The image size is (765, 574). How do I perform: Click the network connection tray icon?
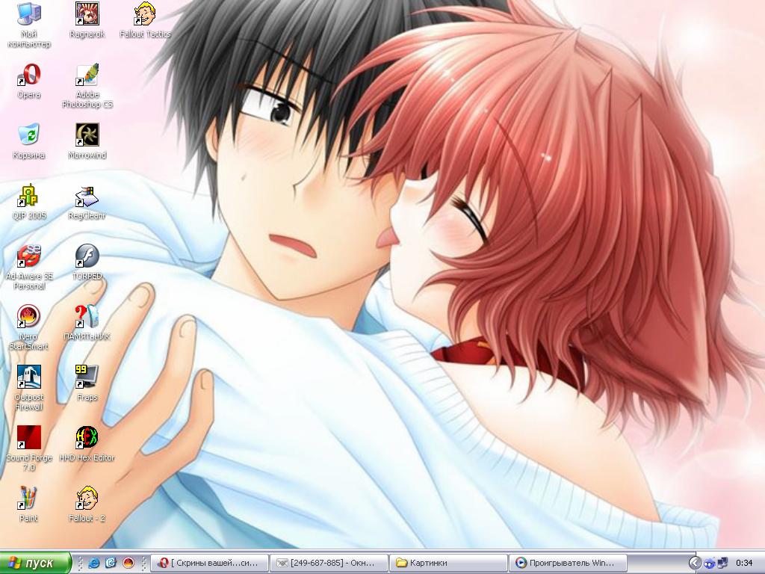coord(722,564)
